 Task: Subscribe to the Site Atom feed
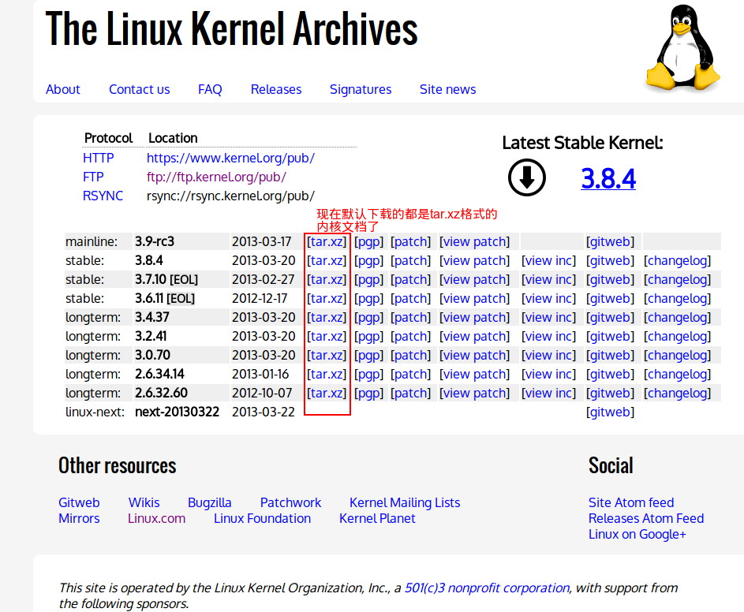(630, 502)
